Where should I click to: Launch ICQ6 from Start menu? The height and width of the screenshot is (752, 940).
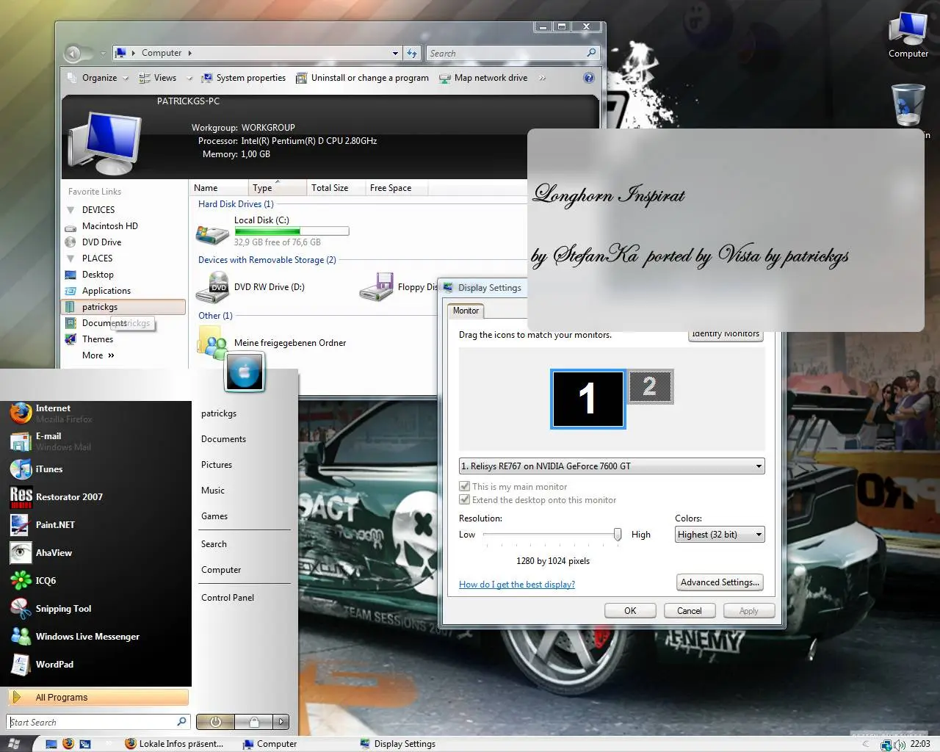[95, 581]
